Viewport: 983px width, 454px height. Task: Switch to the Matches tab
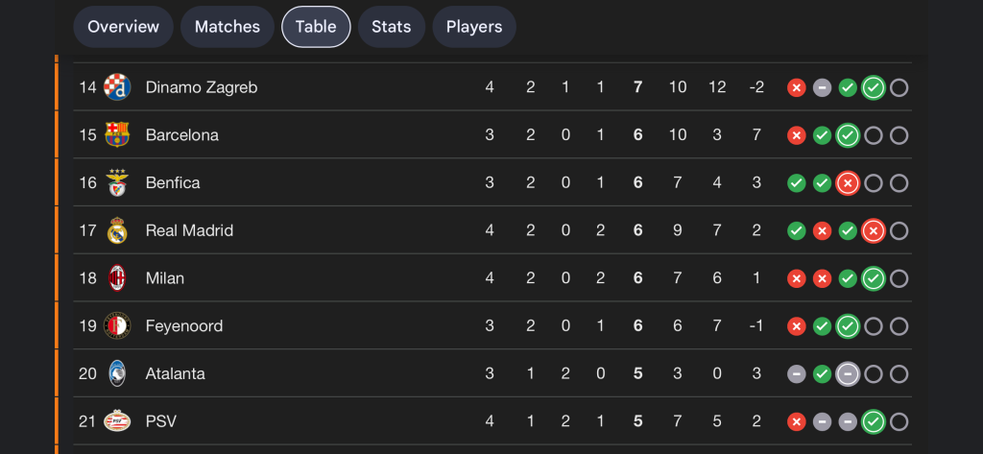click(x=227, y=27)
